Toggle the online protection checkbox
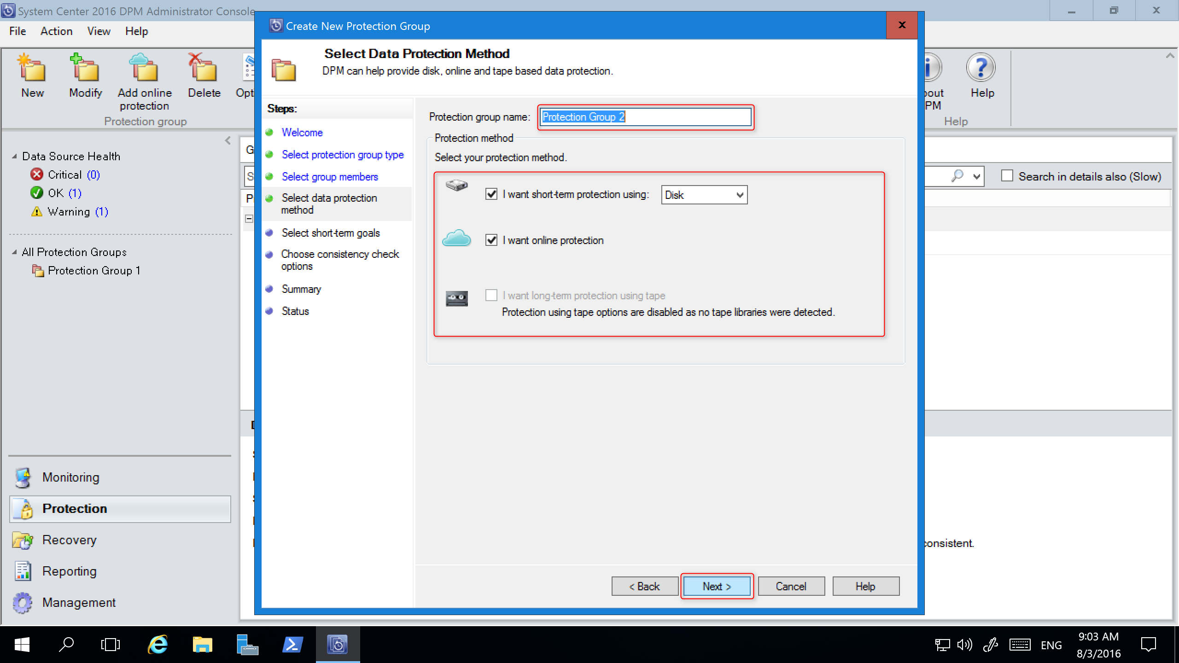1179x663 pixels. pyautogui.click(x=491, y=240)
